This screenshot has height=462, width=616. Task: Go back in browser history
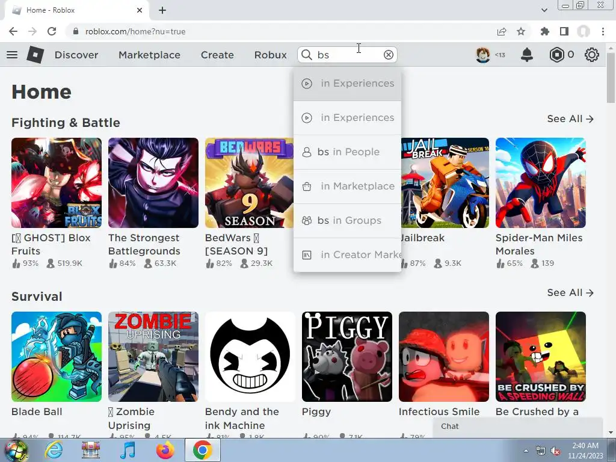point(13,31)
